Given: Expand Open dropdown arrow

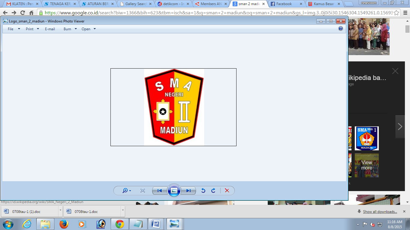Looking at the screenshot, I should [95, 29].
